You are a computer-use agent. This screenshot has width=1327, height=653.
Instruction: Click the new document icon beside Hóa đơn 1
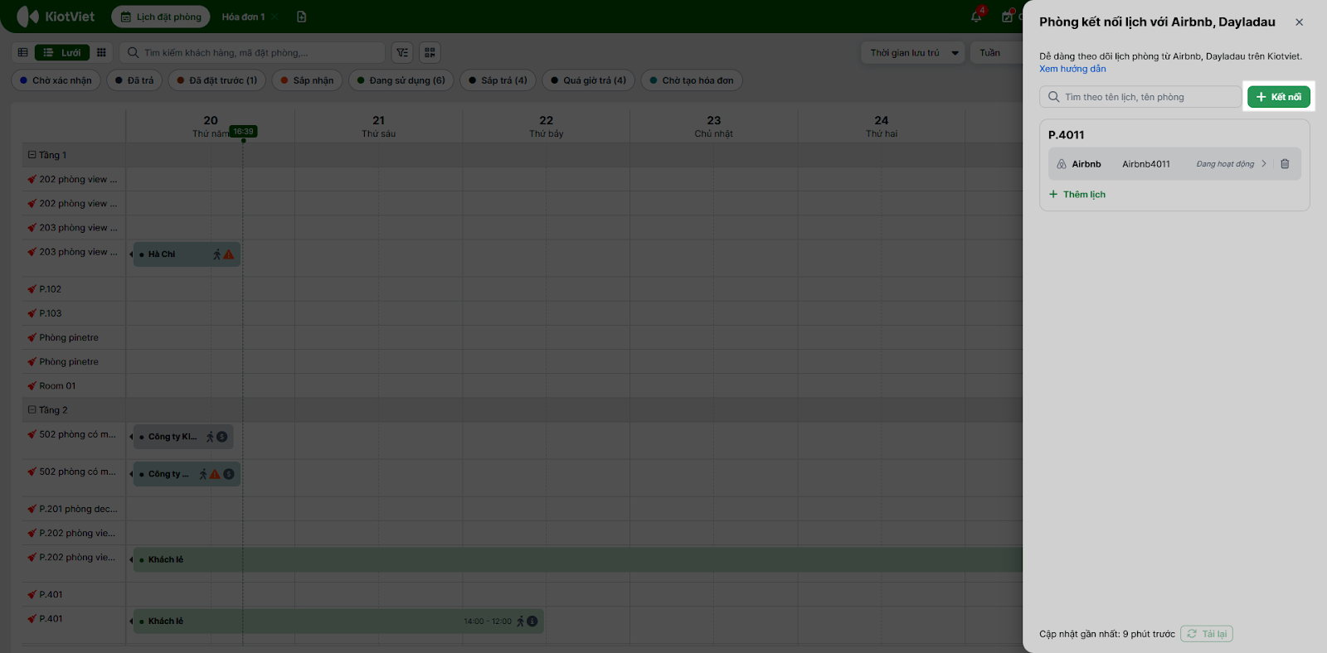[x=301, y=17]
